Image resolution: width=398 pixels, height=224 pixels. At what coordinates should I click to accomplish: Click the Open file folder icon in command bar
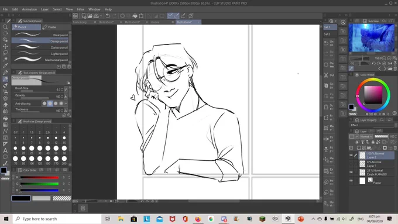90,16
